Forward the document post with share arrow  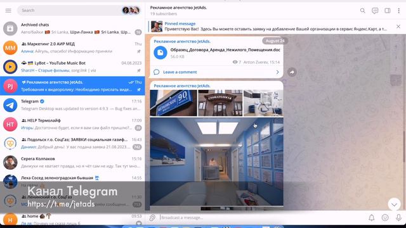click(x=292, y=72)
